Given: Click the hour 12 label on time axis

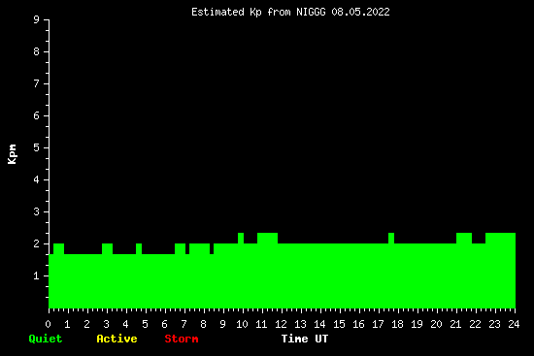Looking at the screenshot, I should 281,324.
